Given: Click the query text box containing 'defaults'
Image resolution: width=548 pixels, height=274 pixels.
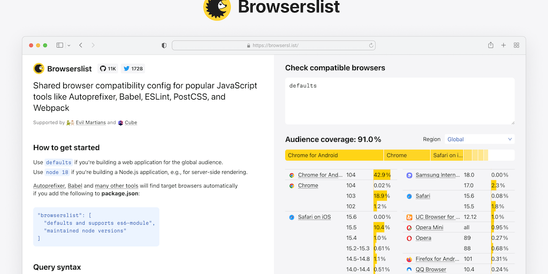Looking at the screenshot, I should [399, 101].
